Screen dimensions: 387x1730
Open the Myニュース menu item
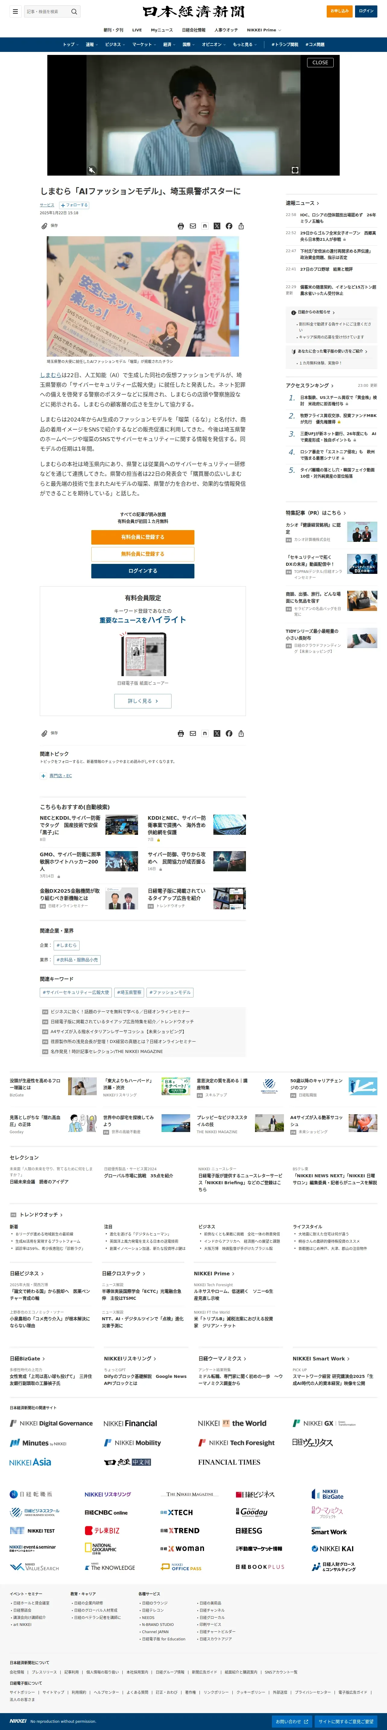coord(162,30)
